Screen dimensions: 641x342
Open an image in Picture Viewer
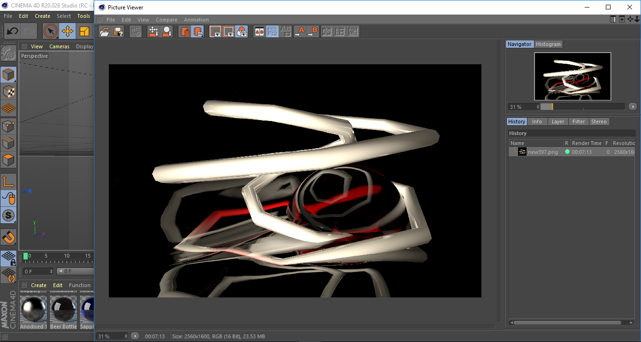105,32
